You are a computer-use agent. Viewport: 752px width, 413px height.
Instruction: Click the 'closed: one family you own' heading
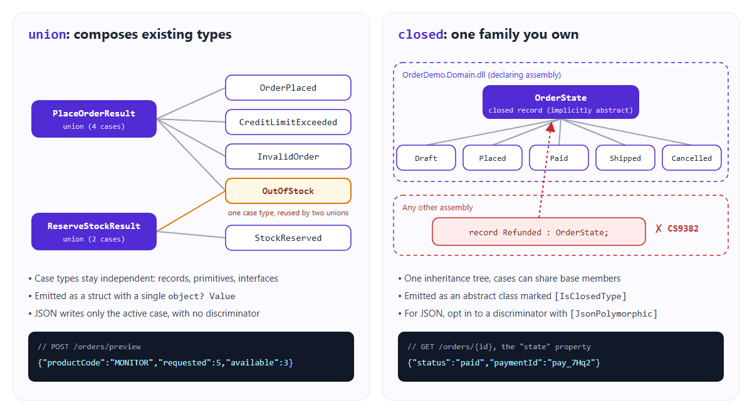pos(488,34)
